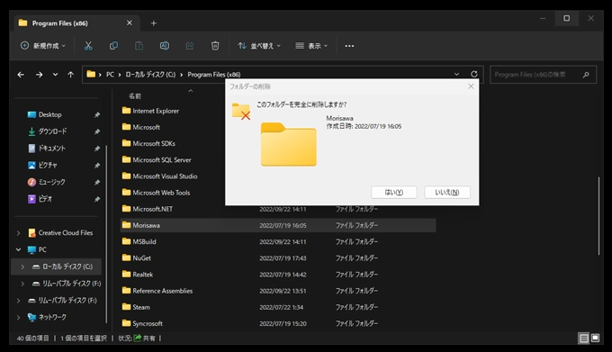The image size is (612, 352).
Task: Open the three-dots more options menu
Action: [x=349, y=46]
